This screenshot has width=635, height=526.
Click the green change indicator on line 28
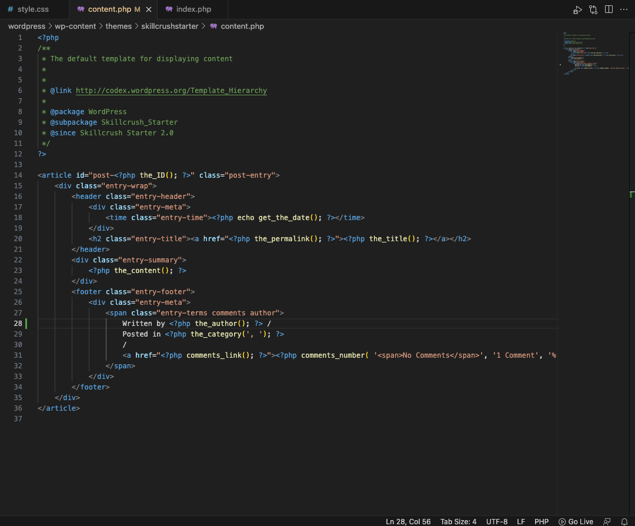click(26, 324)
